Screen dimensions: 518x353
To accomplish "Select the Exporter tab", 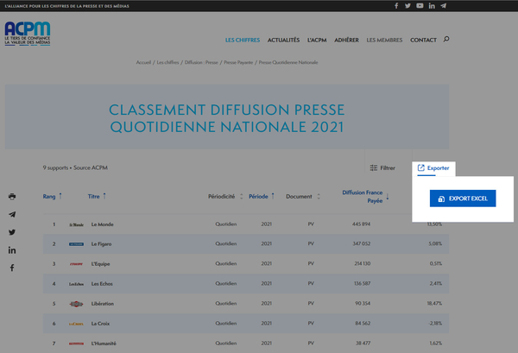I will point(433,168).
